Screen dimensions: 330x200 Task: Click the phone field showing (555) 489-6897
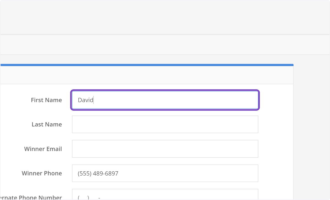165,173
